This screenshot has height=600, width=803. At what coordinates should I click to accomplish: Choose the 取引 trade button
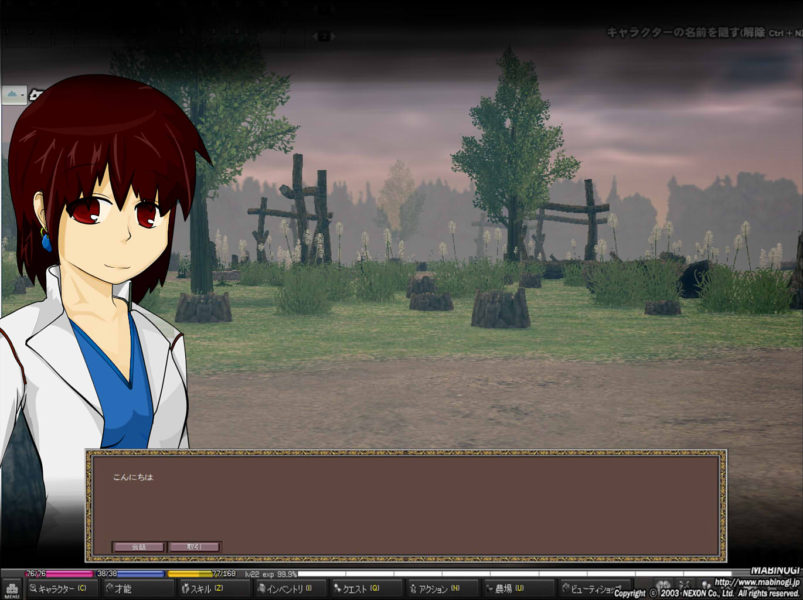195,547
